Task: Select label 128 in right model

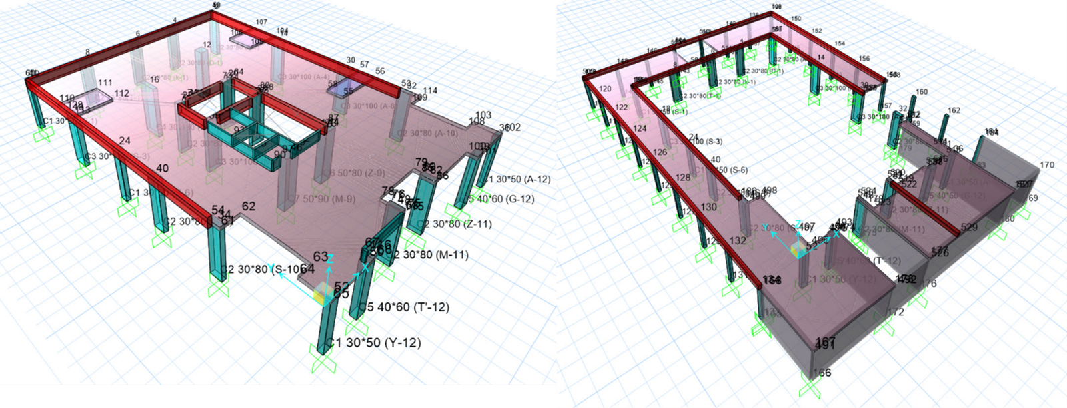Action: pos(683,178)
